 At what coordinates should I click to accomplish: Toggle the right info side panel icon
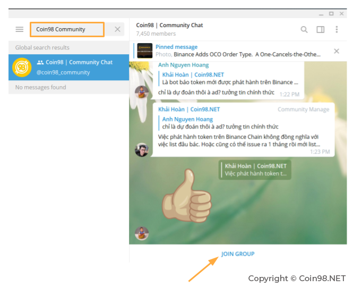pyautogui.click(x=321, y=30)
